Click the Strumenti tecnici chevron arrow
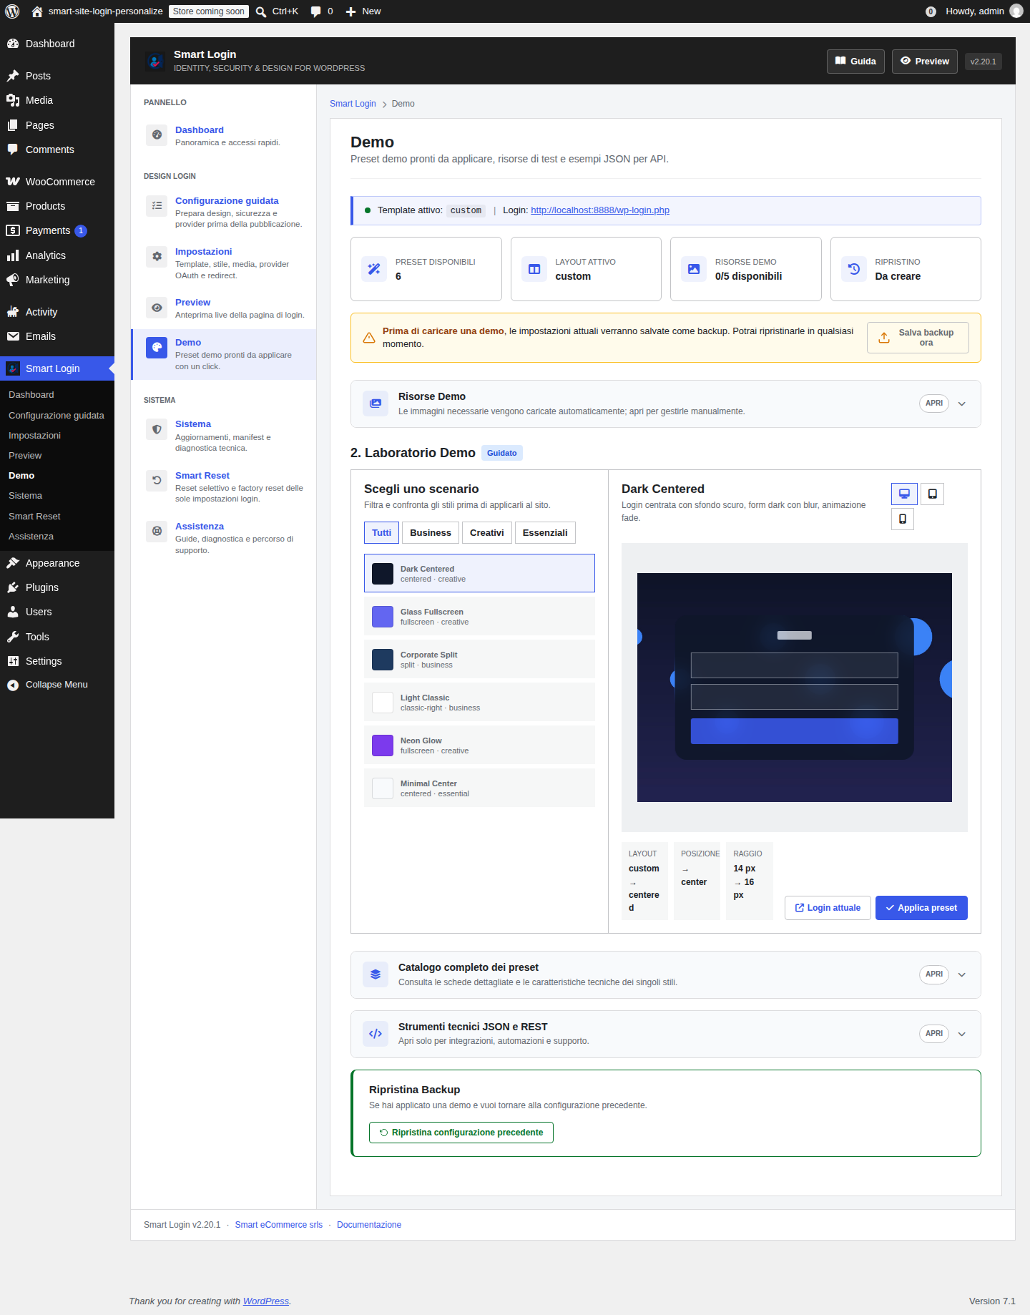The height and width of the screenshot is (1315, 1030). point(962,1034)
